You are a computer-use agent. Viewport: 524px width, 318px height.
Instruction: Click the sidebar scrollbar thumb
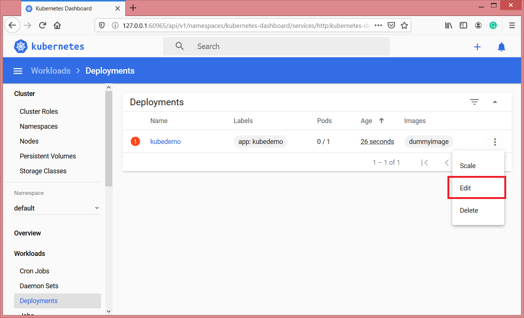tap(109, 138)
